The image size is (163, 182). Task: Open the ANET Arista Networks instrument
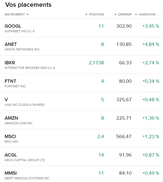(x=11, y=44)
